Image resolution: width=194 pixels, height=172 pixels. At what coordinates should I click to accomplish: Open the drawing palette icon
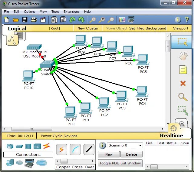(122, 20)
